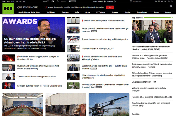Open thumbnail for Kiev comments on latest negotiations
This screenshot has width=176, height=116.
(73, 76)
